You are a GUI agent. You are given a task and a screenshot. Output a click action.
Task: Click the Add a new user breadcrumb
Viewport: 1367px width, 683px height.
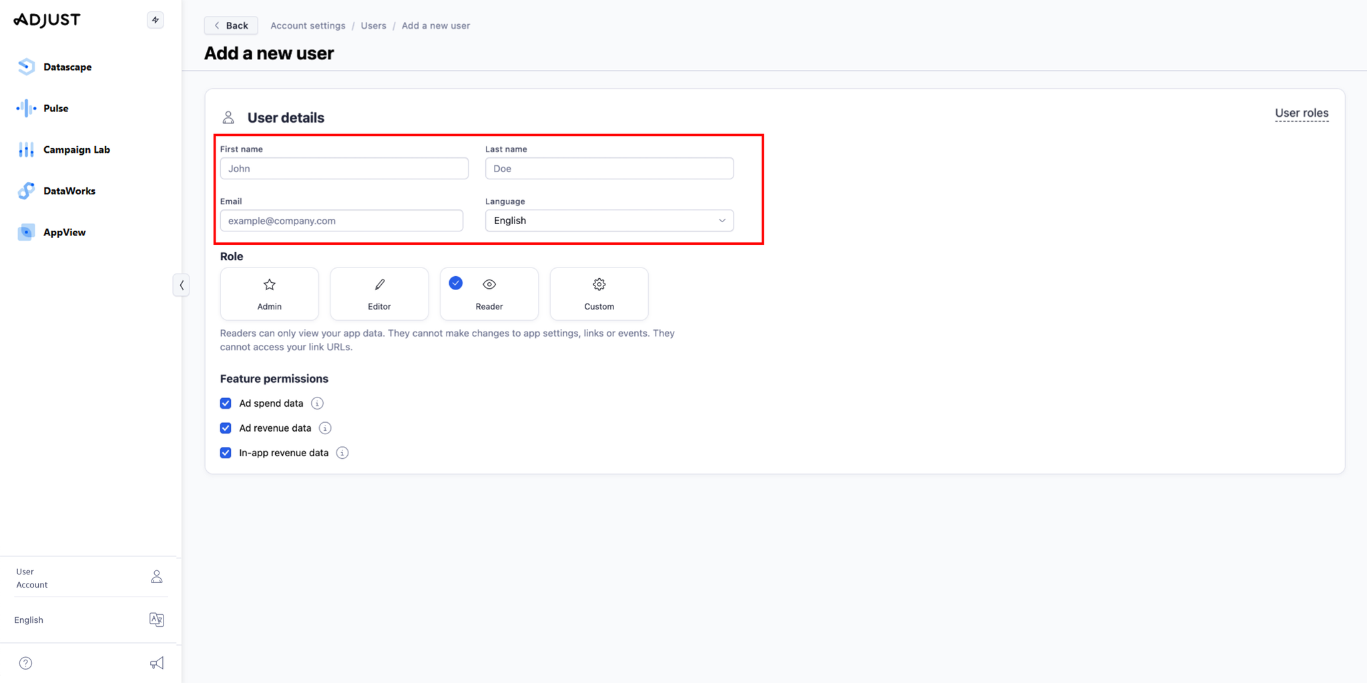[435, 25]
